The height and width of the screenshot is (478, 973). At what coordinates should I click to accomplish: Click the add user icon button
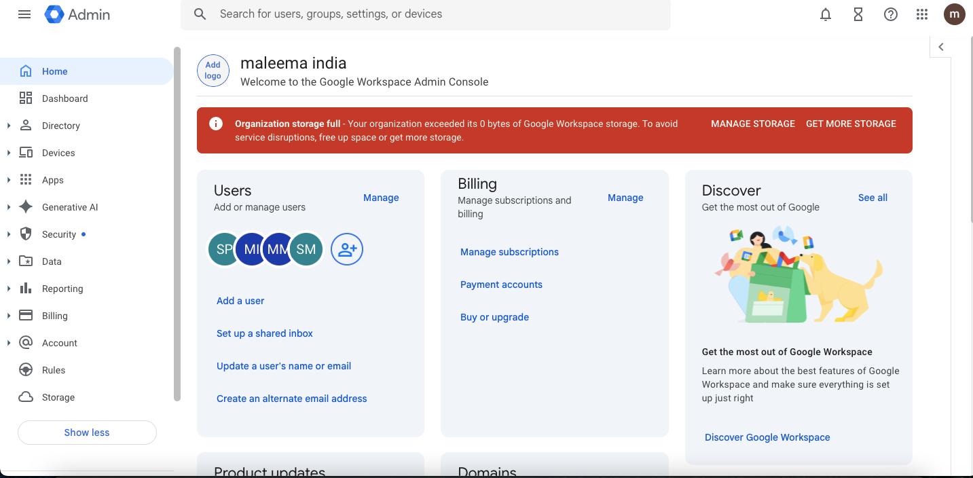(x=347, y=249)
